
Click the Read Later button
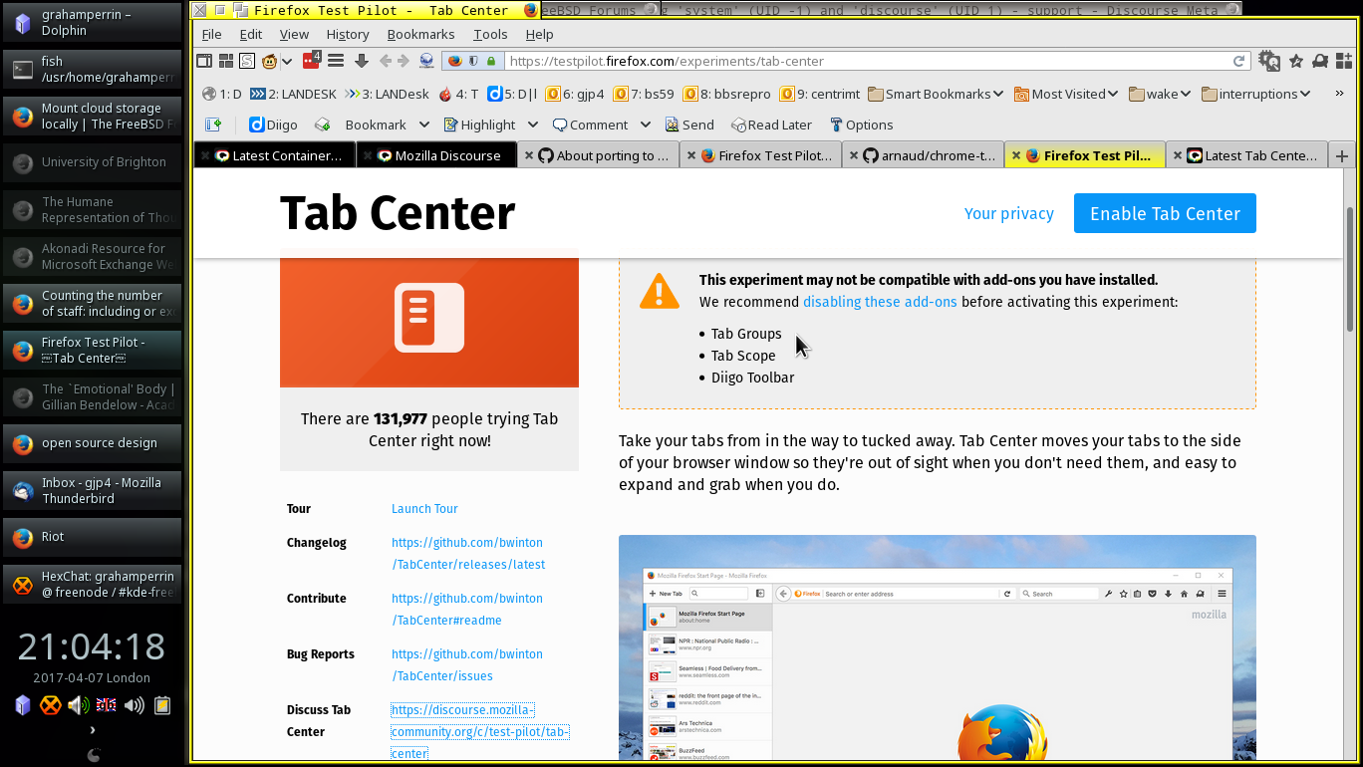(x=772, y=125)
